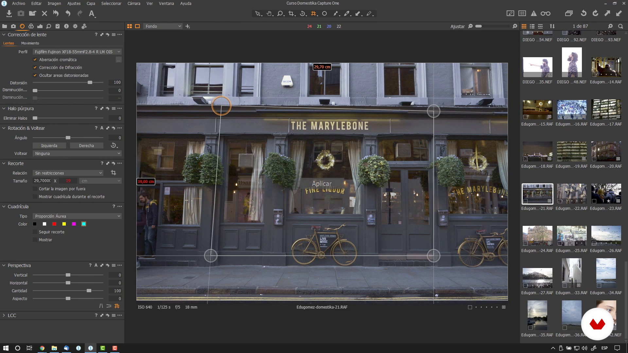Click the Redo arrow in the top toolbar
This screenshot has width=628, height=353.
(80, 13)
